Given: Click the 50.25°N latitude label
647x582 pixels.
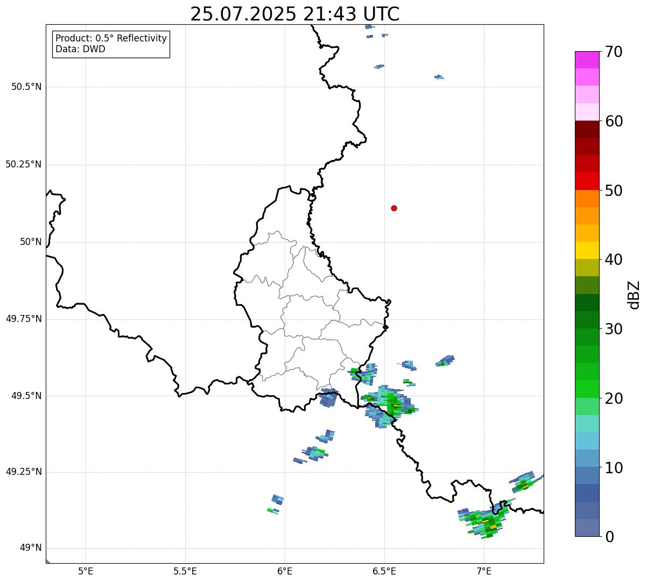Looking at the screenshot, I should [x=24, y=164].
